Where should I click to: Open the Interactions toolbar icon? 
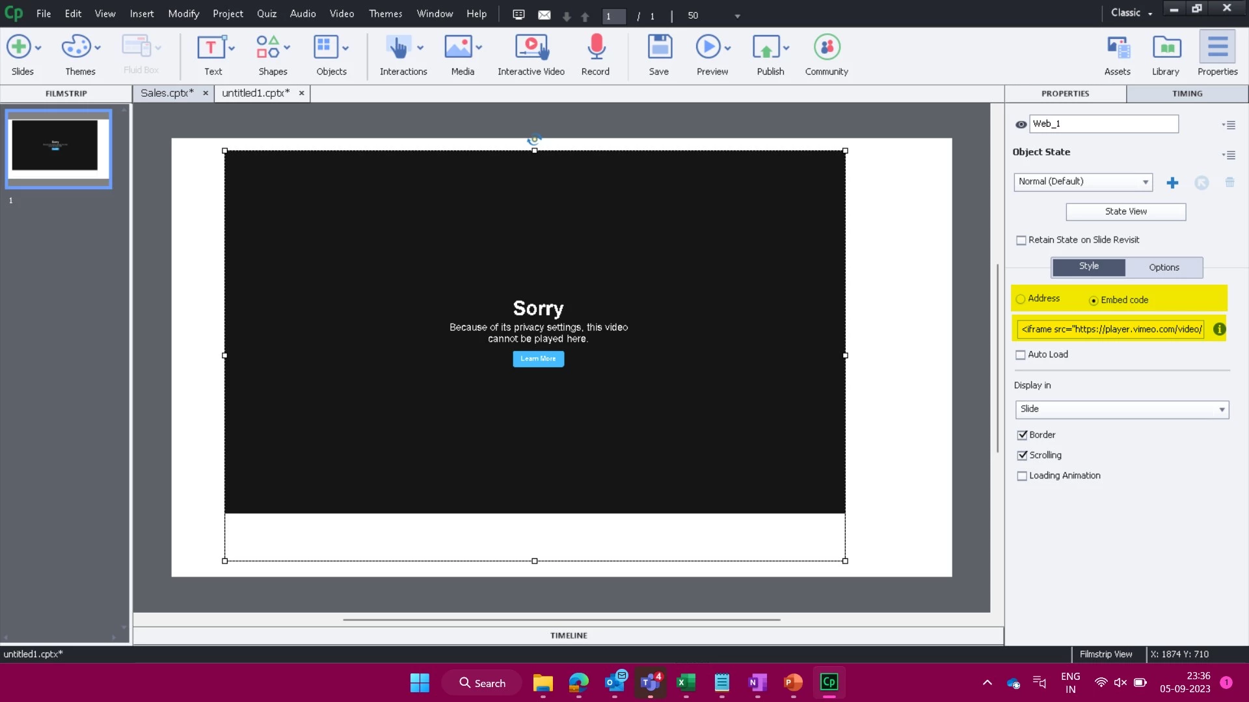click(x=397, y=47)
